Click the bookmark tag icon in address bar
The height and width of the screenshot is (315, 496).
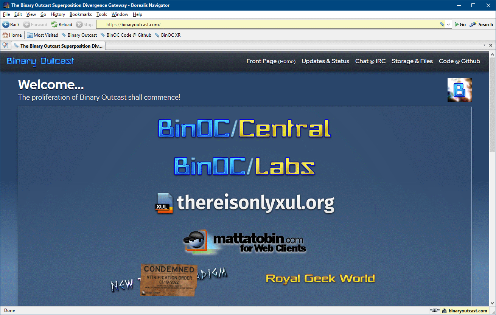(x=442, y=24)
